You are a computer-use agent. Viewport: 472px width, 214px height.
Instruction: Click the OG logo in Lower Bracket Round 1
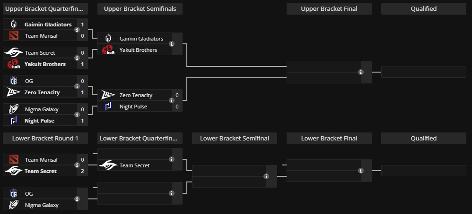[13, 194]
